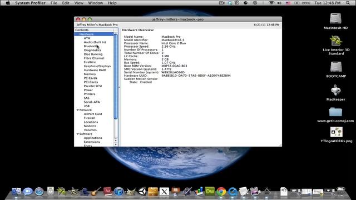Select Memory in the Contents sidebar
356x200 pixels.
[x=90, y=74]
